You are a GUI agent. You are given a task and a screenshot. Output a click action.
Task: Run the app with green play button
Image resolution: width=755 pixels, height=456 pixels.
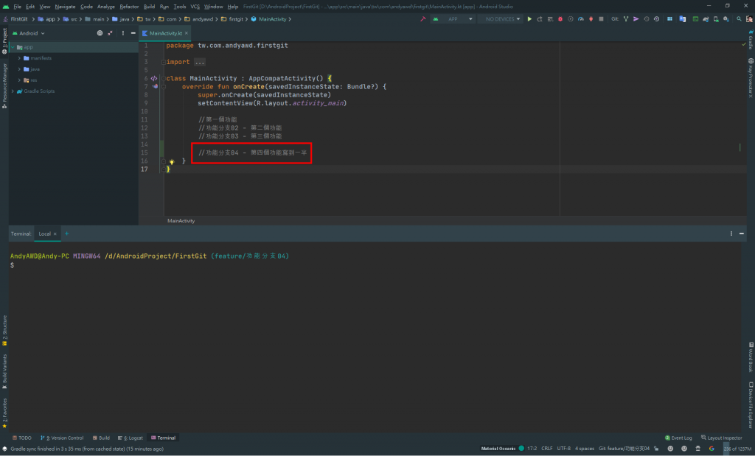[x=529, y=19]
